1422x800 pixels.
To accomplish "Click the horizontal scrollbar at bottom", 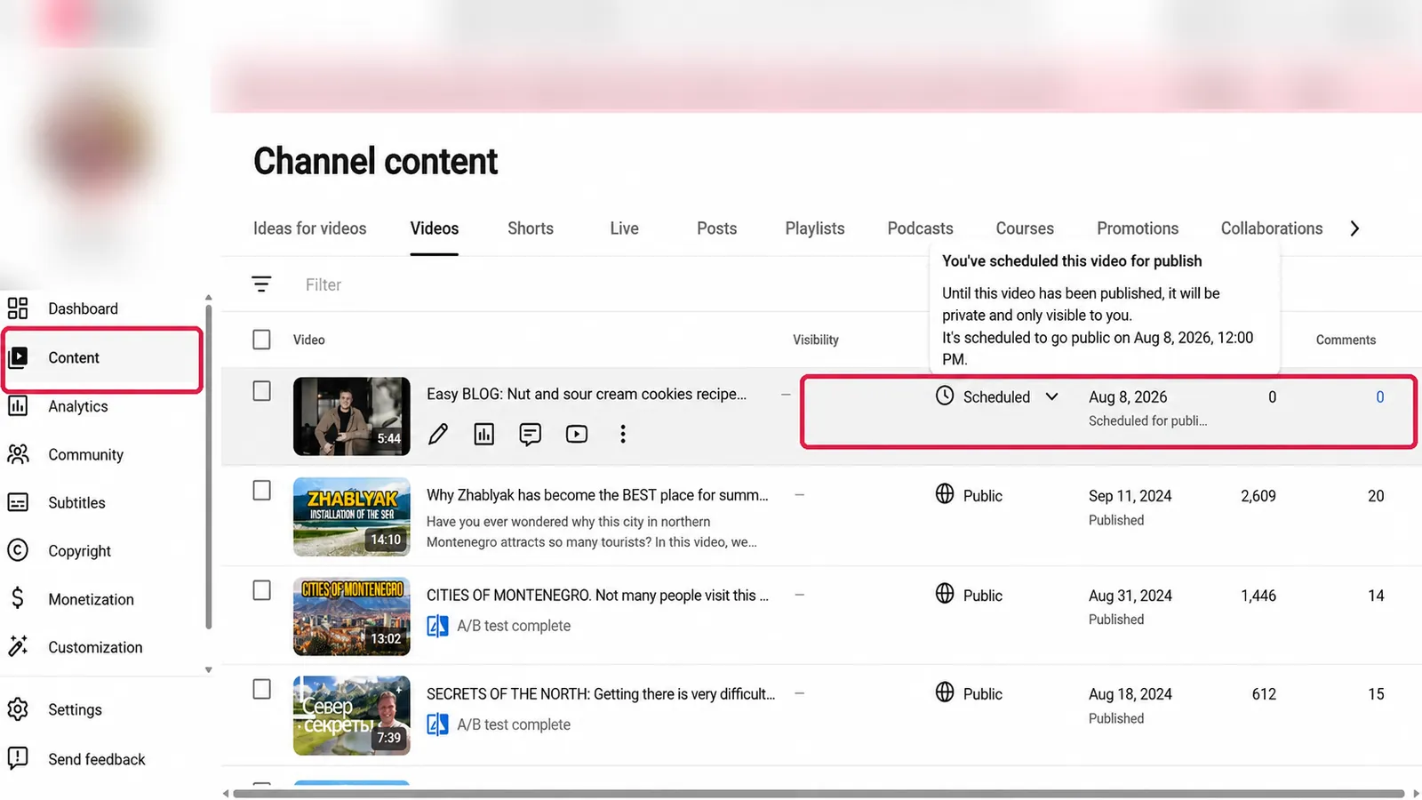I will pos(818,794).
